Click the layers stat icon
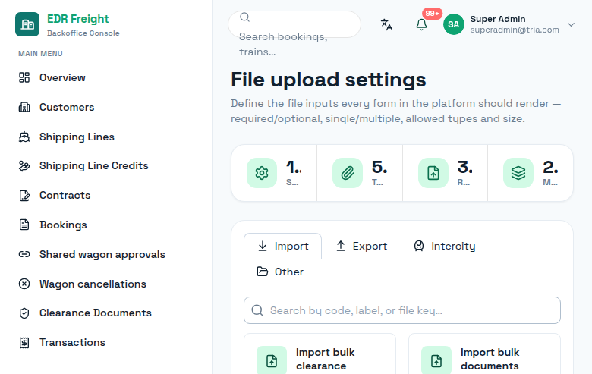 point(518,173)
